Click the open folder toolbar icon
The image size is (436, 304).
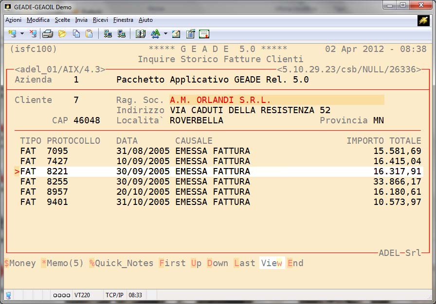(x=62, y=34)
